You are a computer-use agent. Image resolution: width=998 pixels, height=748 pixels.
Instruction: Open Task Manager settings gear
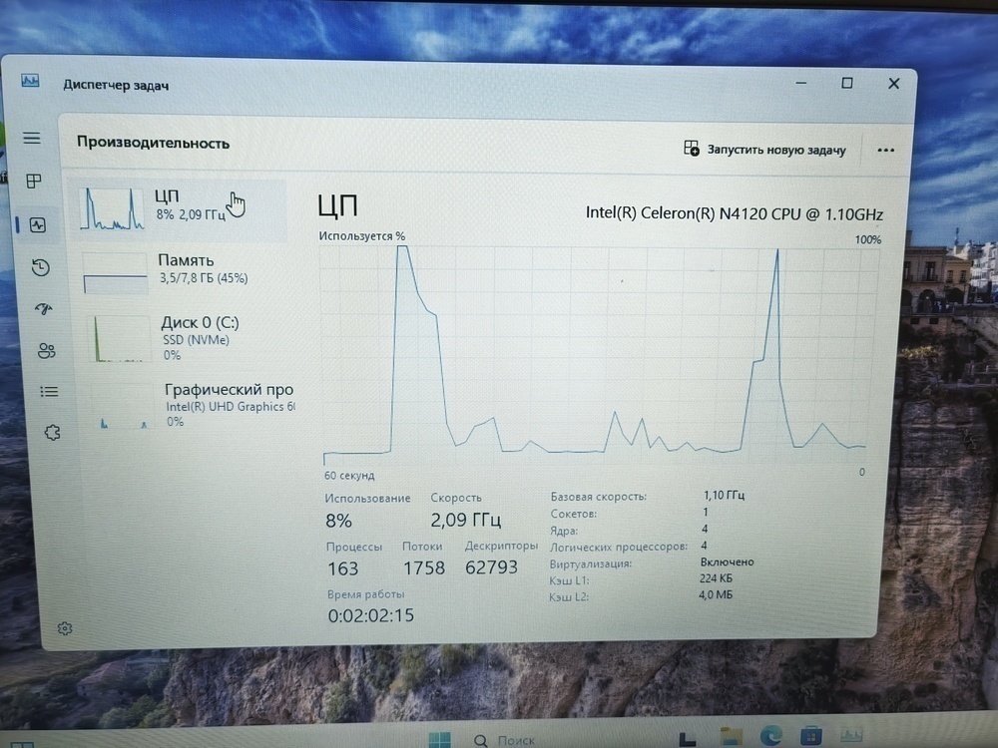point(65,628)
